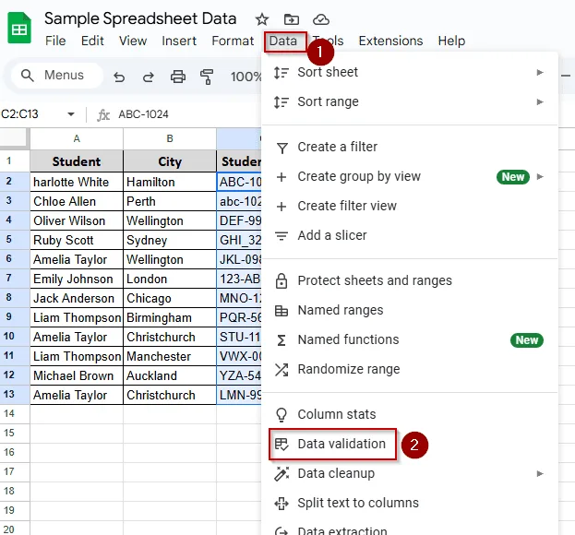Click the undo arrow in toolbar

[x=119, y=77]
